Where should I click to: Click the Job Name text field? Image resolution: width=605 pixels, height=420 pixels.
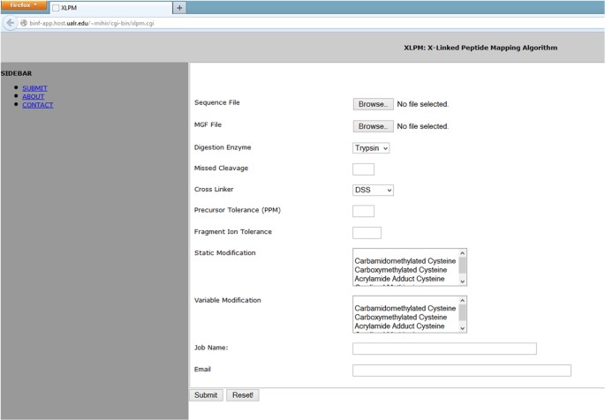coord(443,349)
